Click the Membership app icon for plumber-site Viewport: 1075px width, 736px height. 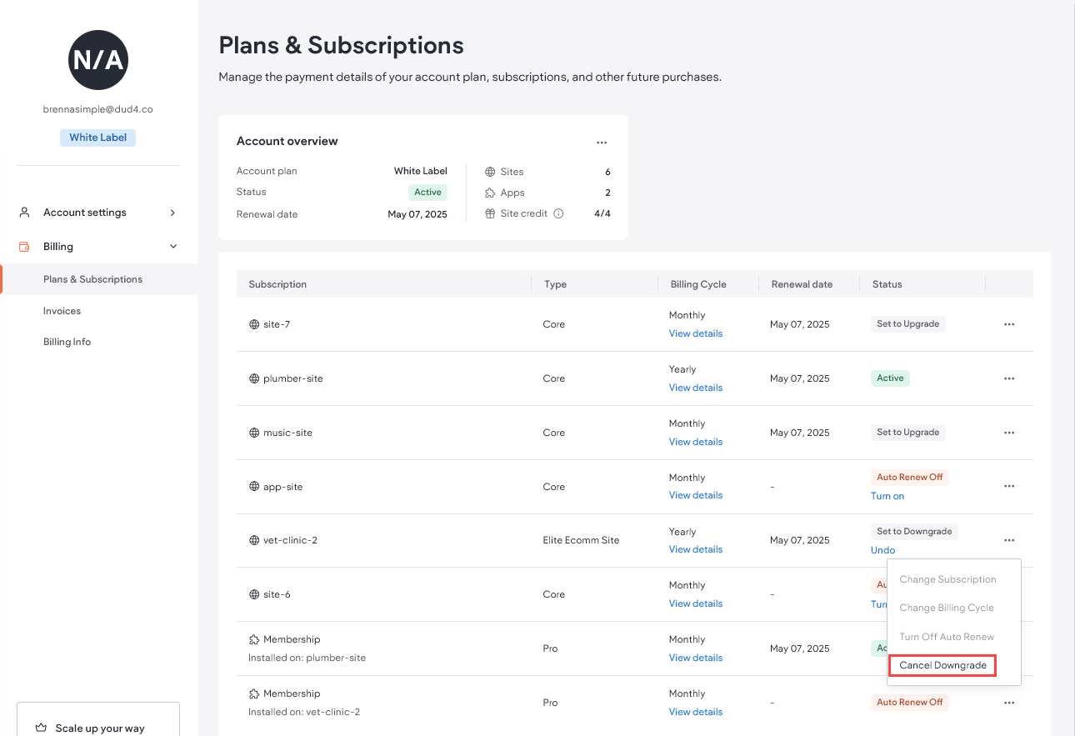[x=254, y=639]
